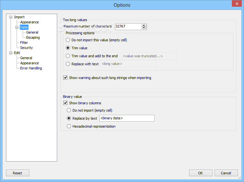Click the Reset button
This screenshot has height=182, width=244.
click(x=18, y=173)
